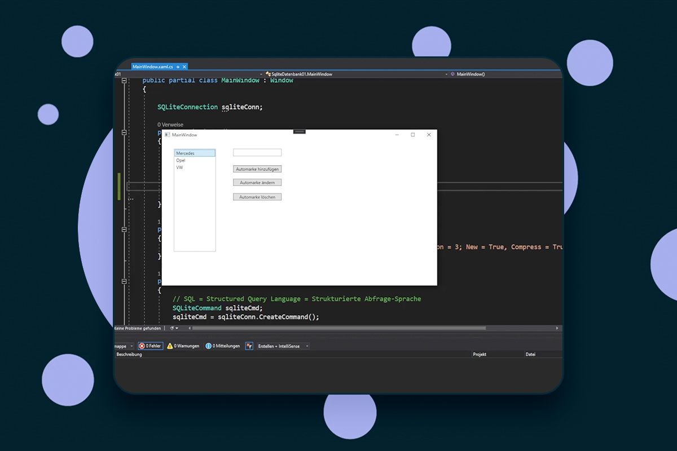Click the editor horizontal scrollbar
Viewport: 677px width, 451px height.
click(x=338, y=328)
